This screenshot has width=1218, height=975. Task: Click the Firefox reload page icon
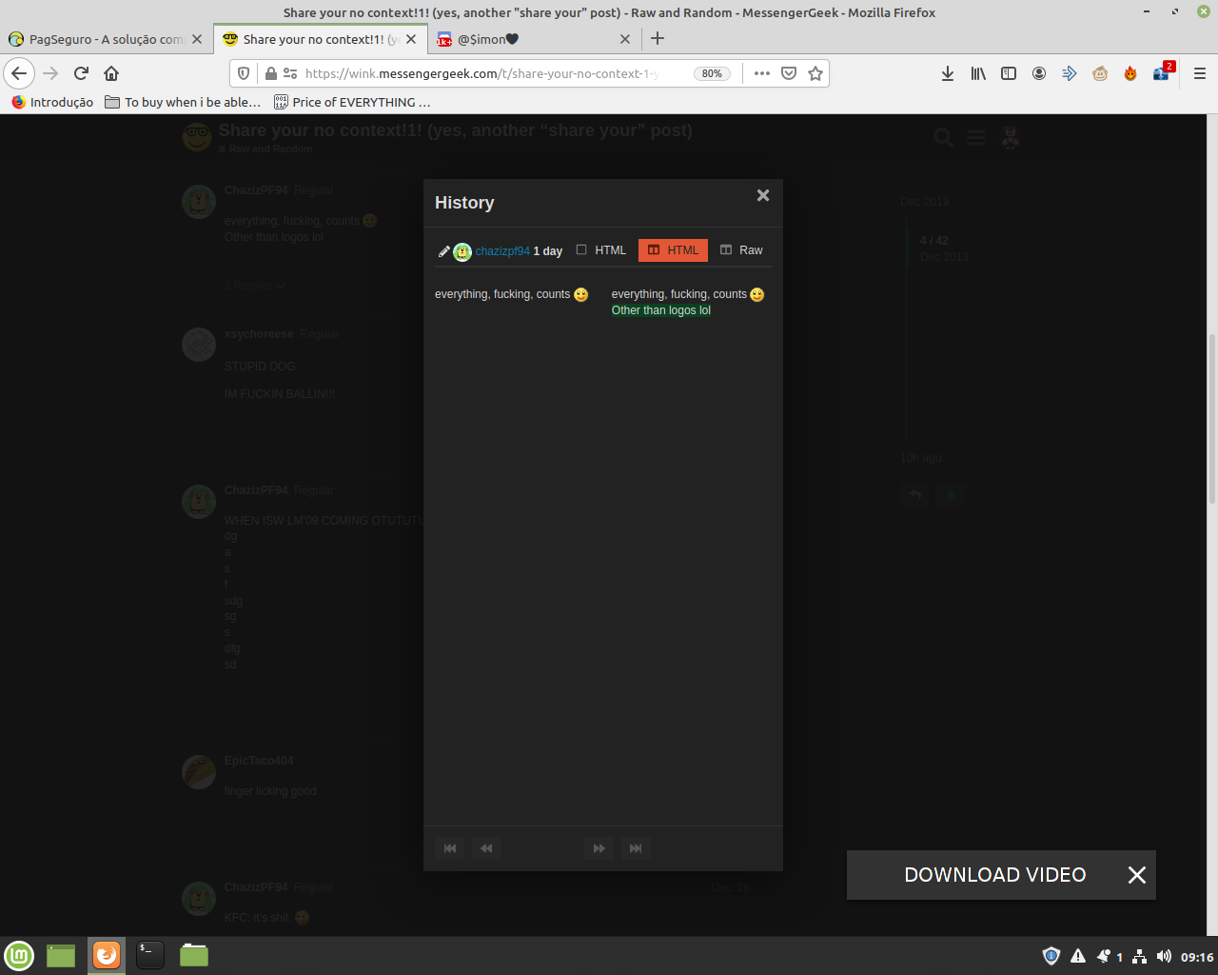[82, 73]
